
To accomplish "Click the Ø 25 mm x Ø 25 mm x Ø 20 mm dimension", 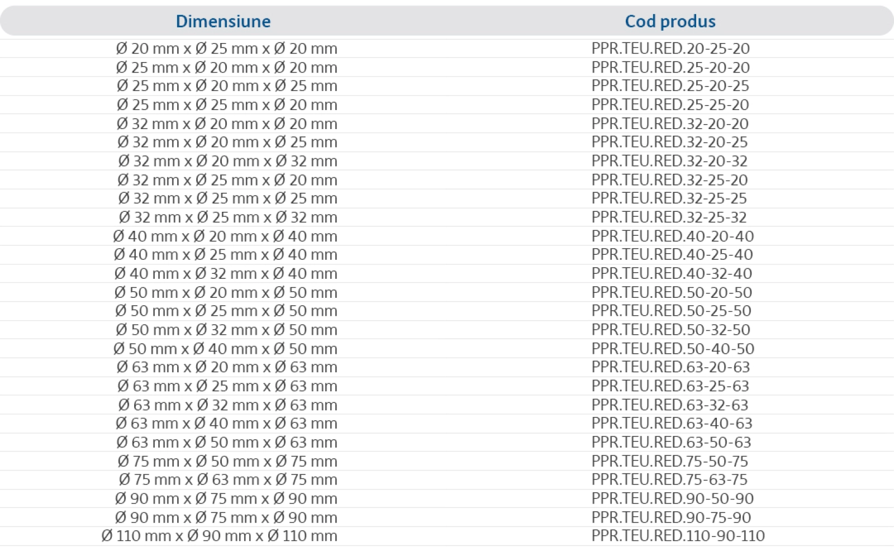I will tap(227, 105).
